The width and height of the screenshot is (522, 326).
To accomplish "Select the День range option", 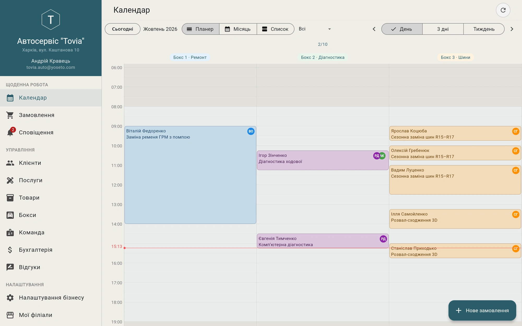I will (x=402, y=29).
